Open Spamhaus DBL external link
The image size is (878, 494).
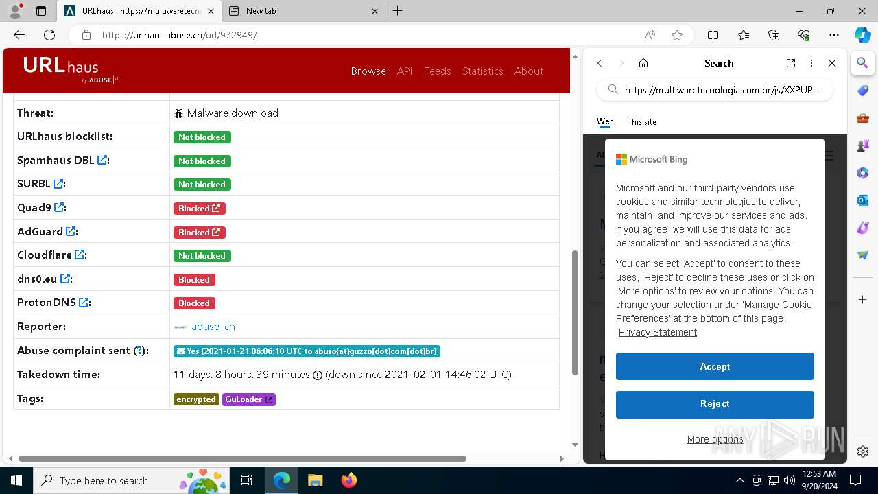point(102,160)
